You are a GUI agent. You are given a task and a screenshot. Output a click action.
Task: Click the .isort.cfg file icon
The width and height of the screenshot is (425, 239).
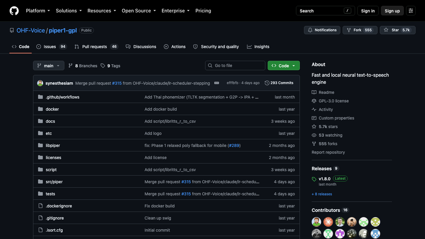40,230
